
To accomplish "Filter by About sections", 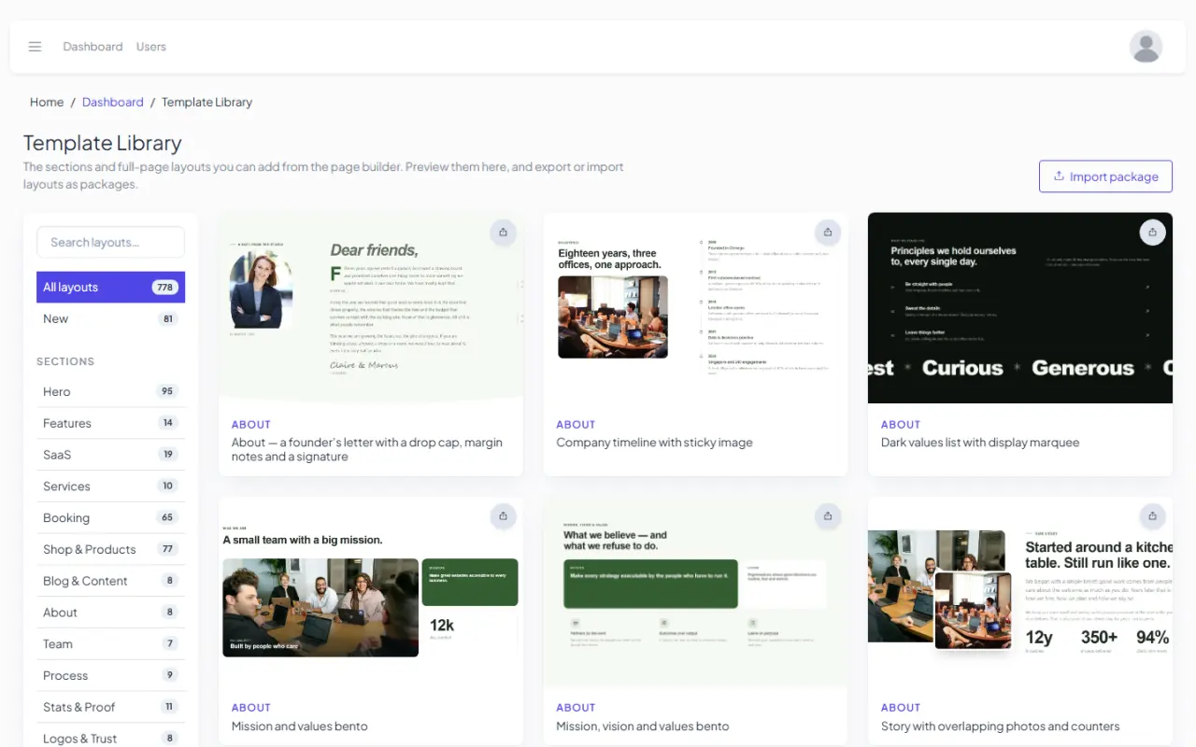I will [110, 612].
